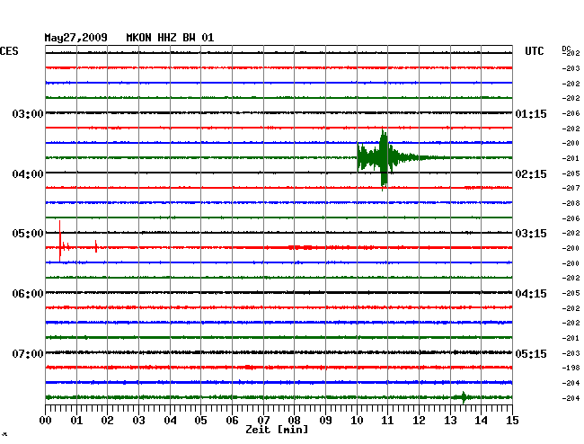Image resolution: width=584 pixels, height=444 pixels.
Task: Click the large green earthquake waveform burst
Action: pos(384,158)
